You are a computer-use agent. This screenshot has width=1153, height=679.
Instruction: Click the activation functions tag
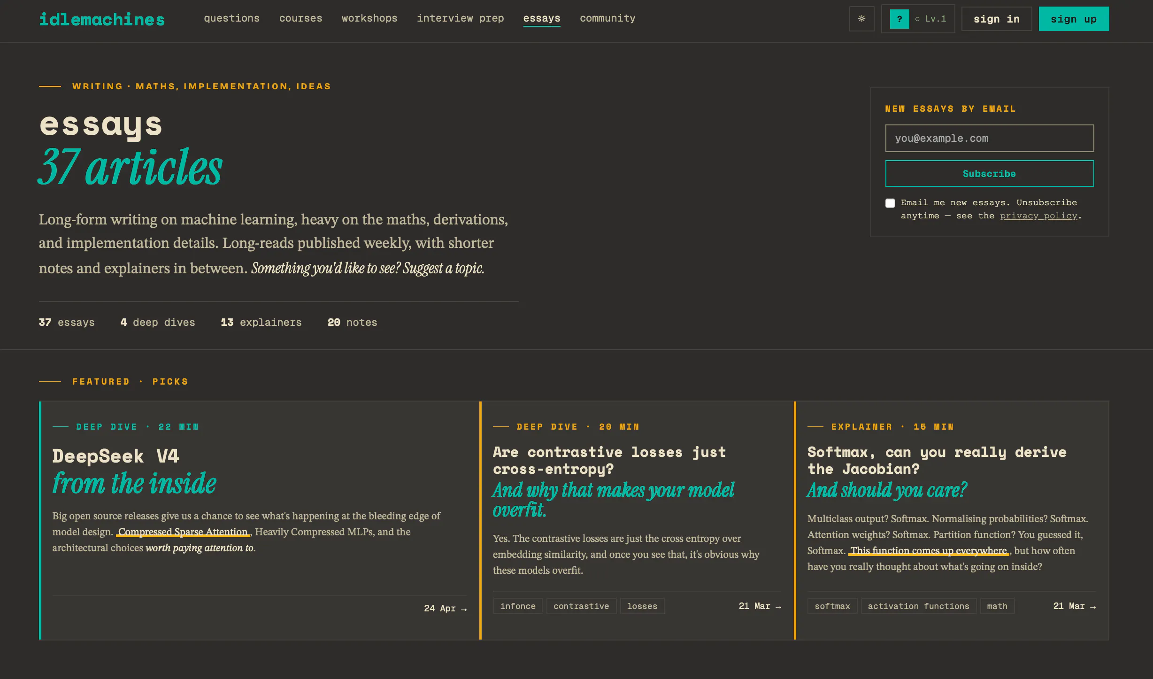coord(919,606)
